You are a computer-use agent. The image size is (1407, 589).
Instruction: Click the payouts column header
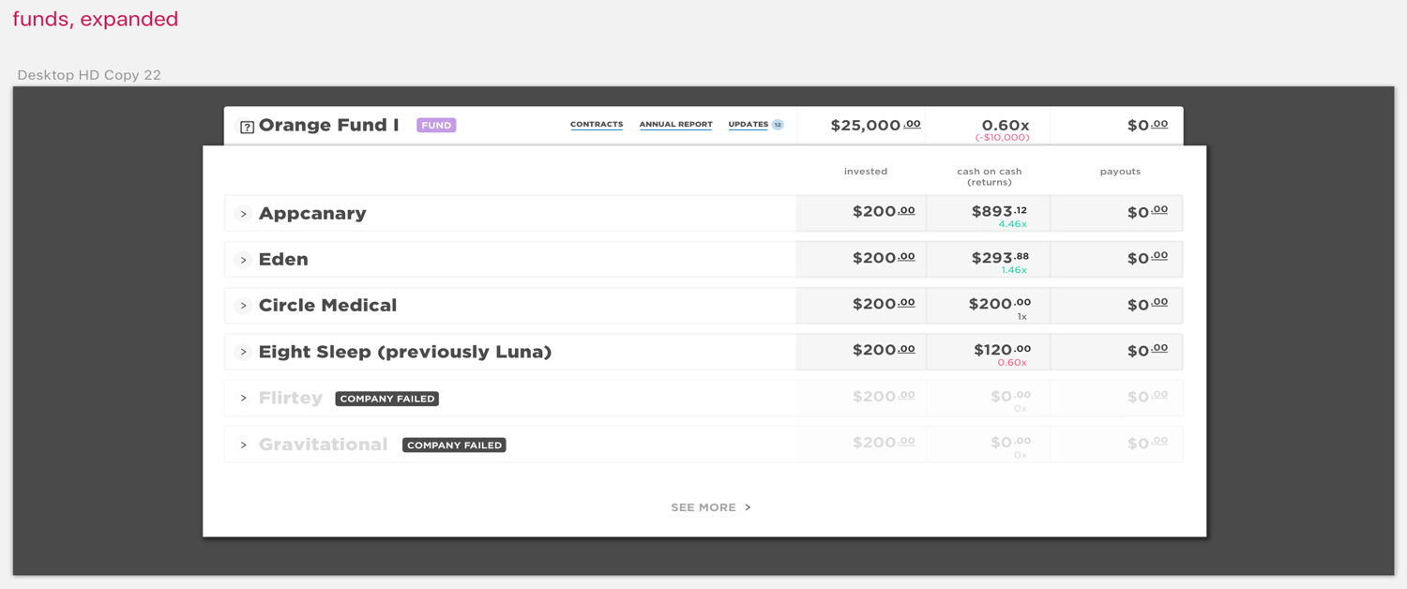tap(1120, 172)
